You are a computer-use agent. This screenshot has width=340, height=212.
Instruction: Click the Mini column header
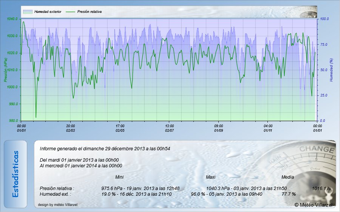click(x=119, y=177)
